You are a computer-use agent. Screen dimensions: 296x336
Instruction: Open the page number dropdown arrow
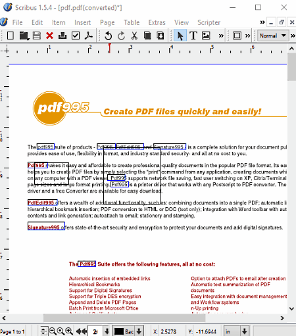(x=107, y=331)
